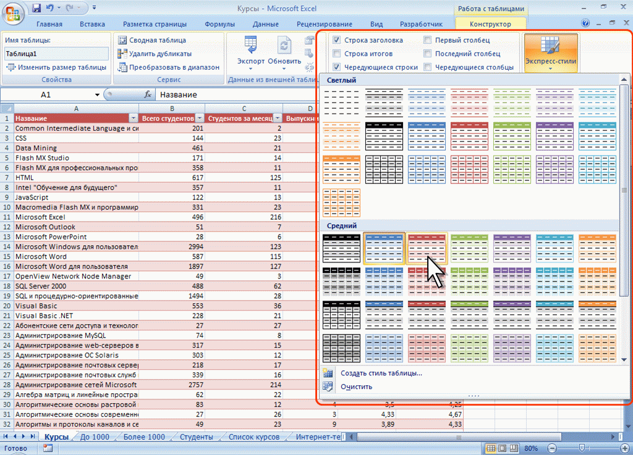Choose the black medium table style thumbnail
The image size is (633, 455).
coord(341,248)
